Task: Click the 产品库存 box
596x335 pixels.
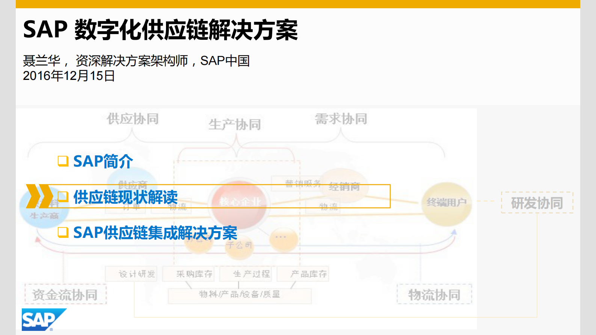Action: [304, 274]
